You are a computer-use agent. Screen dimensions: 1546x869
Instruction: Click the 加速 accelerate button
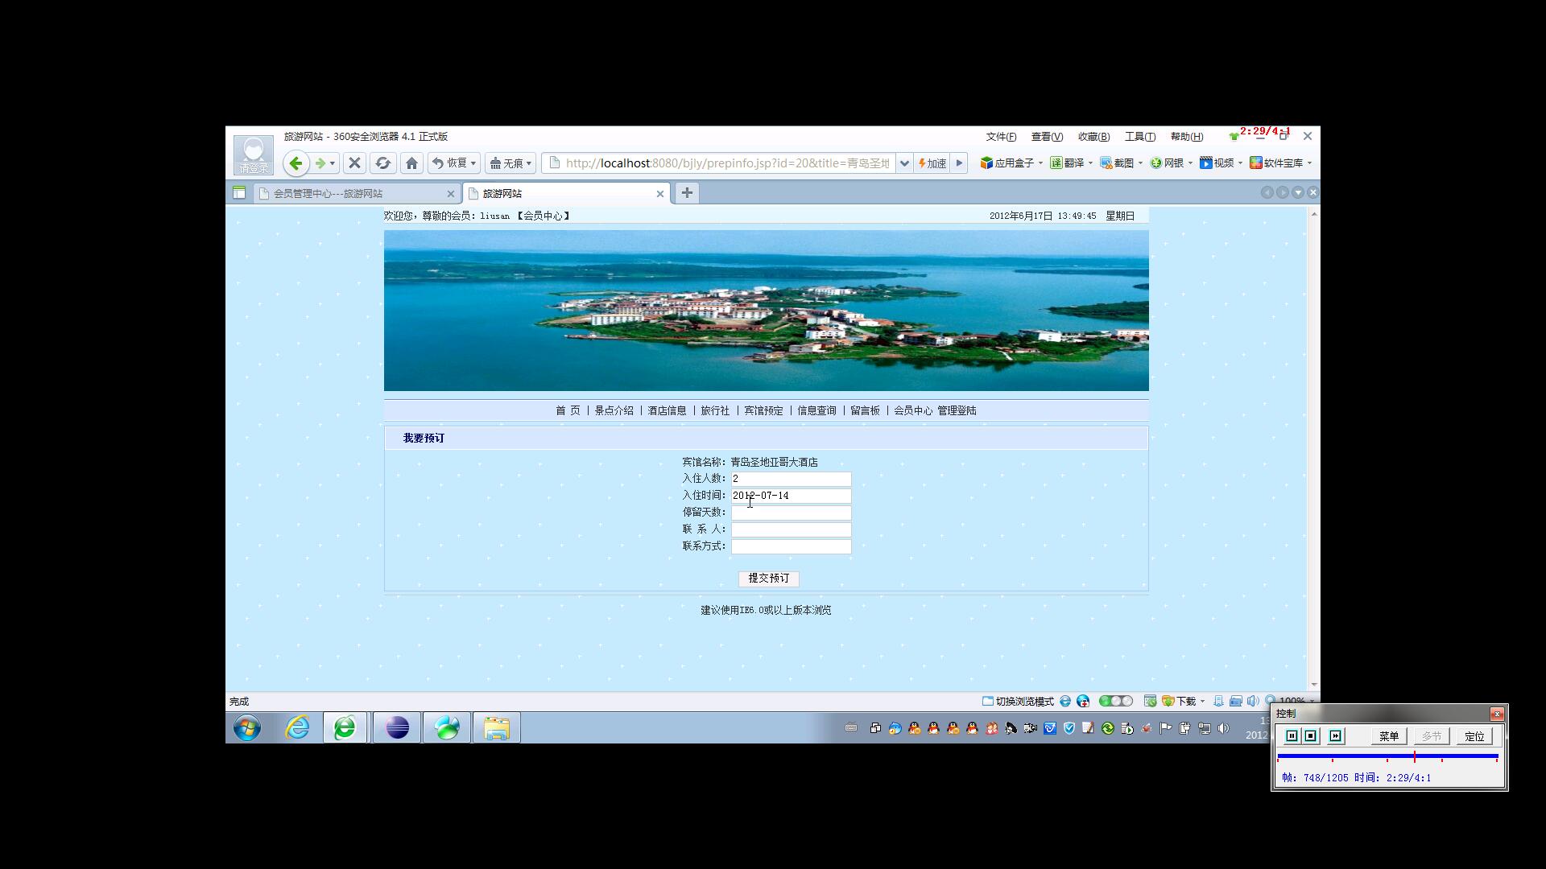coord(932,163)
